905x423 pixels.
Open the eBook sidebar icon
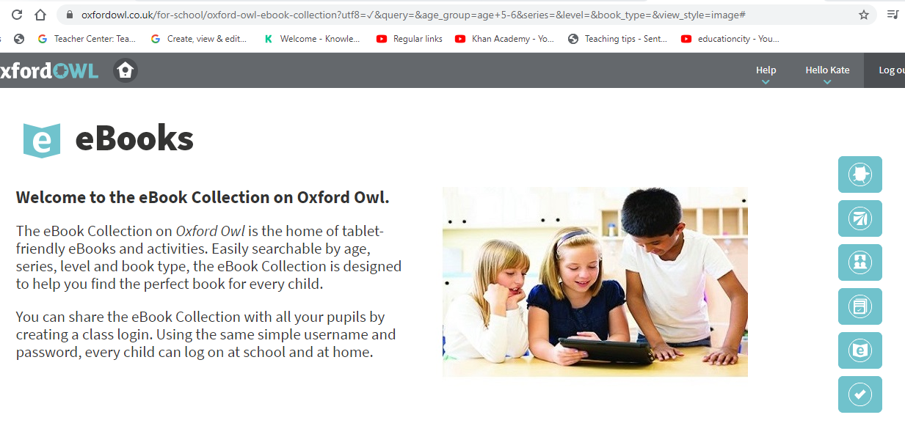(x=860, y=350)
